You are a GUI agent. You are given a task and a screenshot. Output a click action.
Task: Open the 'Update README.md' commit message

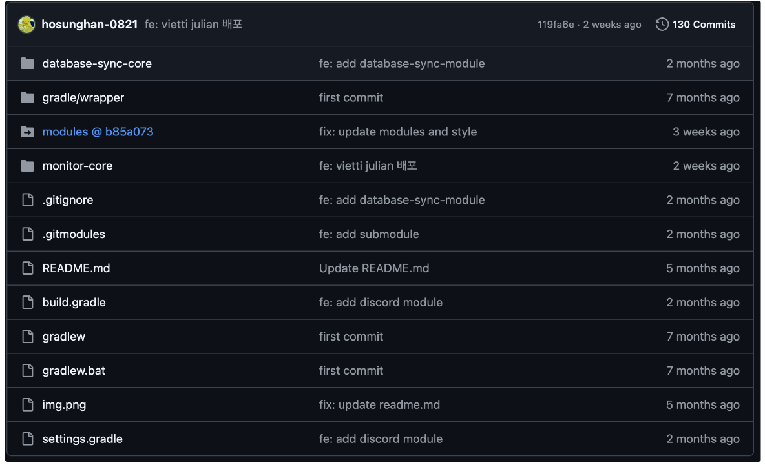[x=374, y=268]
